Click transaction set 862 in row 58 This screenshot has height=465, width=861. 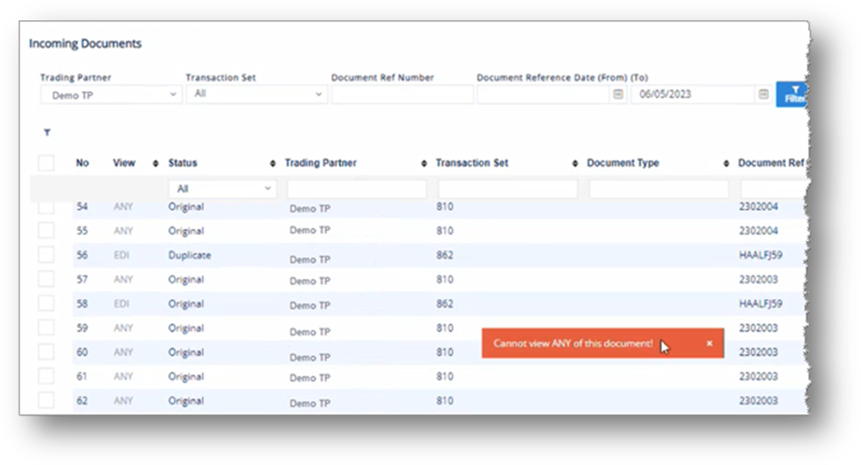(x=445, y=304)
